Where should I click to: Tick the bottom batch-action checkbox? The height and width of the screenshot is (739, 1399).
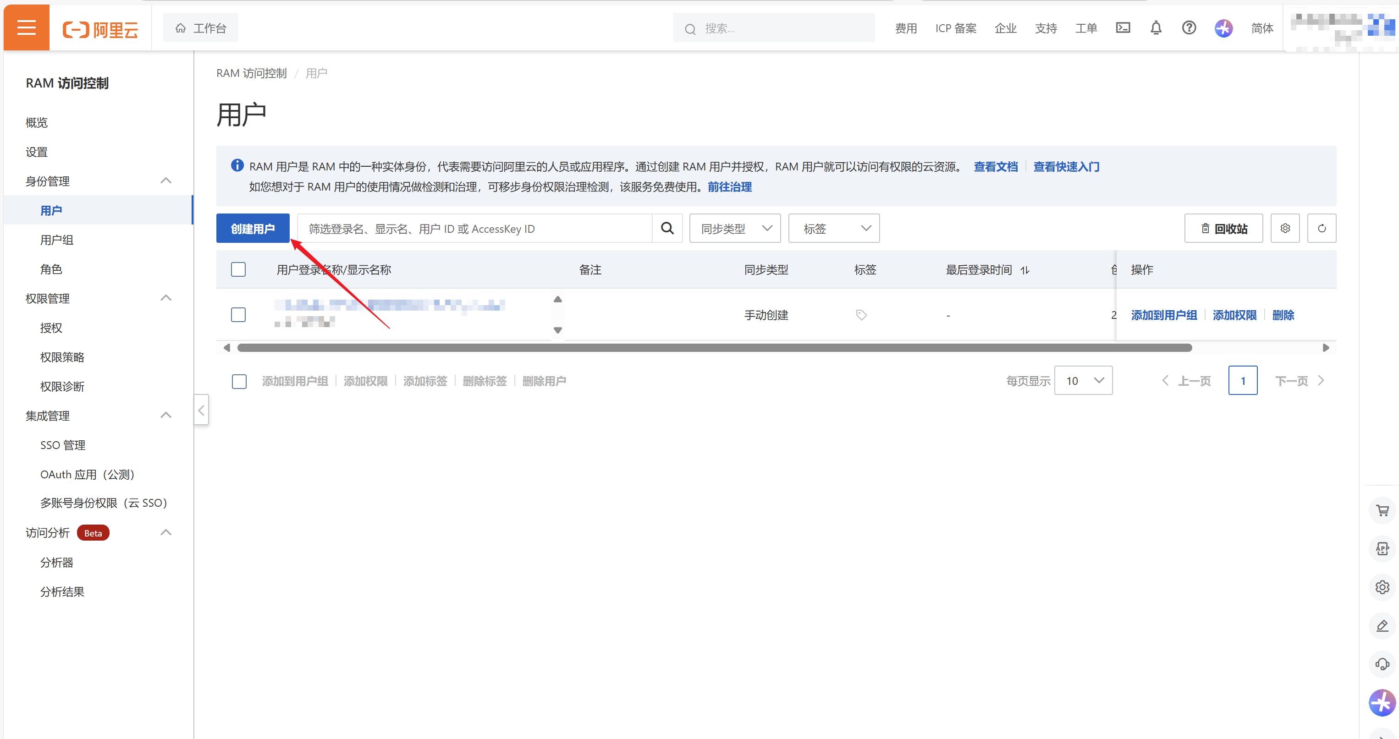239,381
